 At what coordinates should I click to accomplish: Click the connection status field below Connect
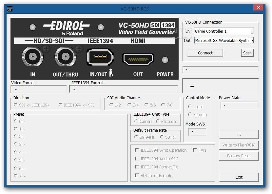coord(221,69)
